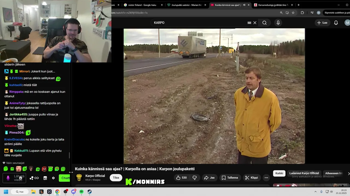Show more filter chips with the right arrow
The width and height of the screenshot is (350, 196).
348,173
